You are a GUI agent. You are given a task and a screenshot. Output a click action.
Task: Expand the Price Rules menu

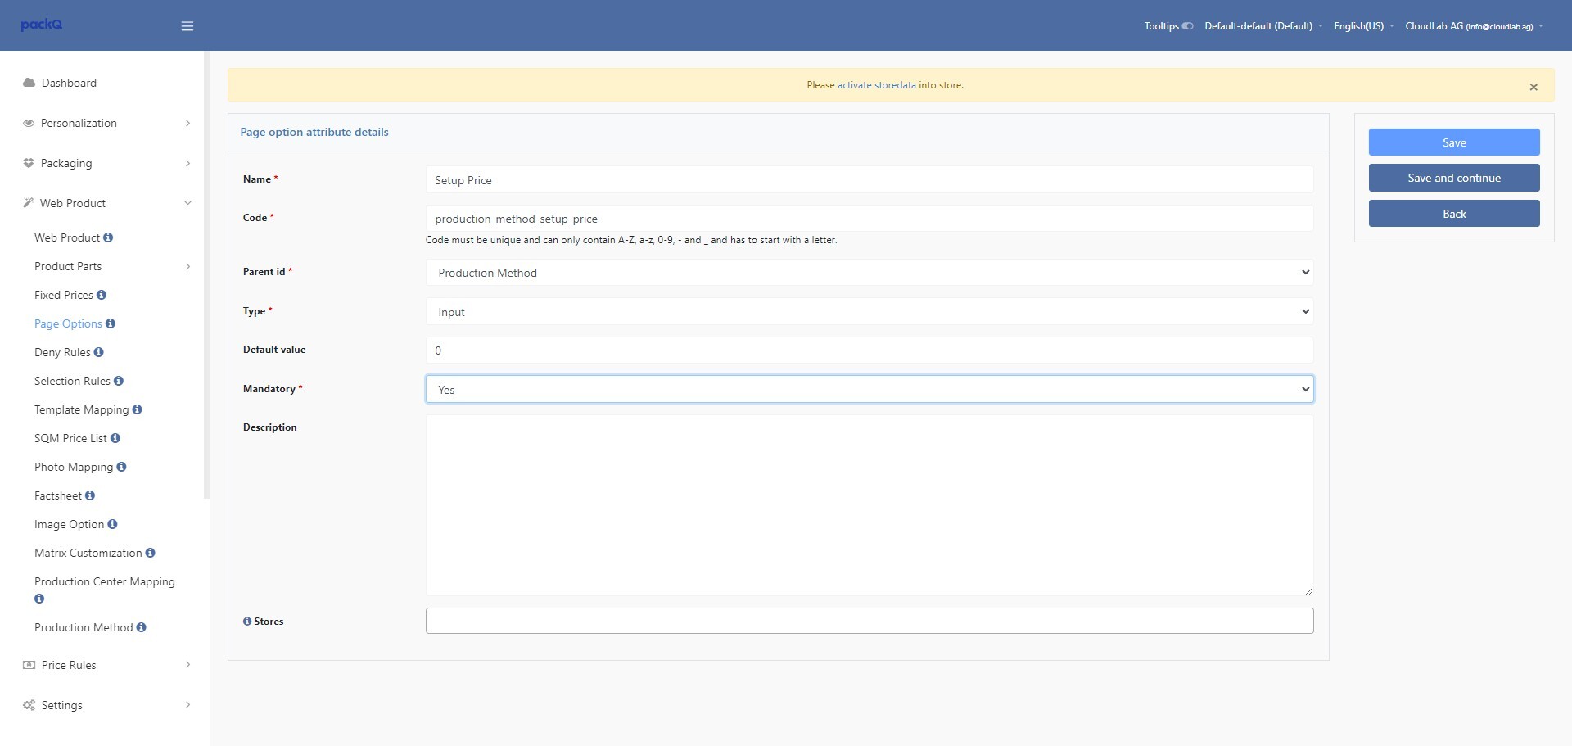(187, 665)
